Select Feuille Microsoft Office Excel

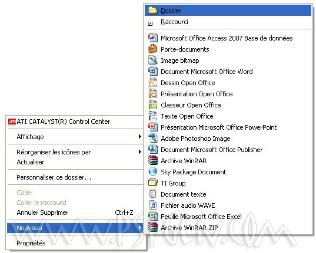(228, 217)
